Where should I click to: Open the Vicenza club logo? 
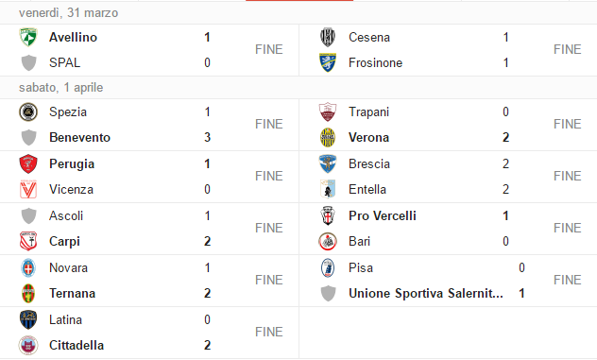click(x=28, y=189)
